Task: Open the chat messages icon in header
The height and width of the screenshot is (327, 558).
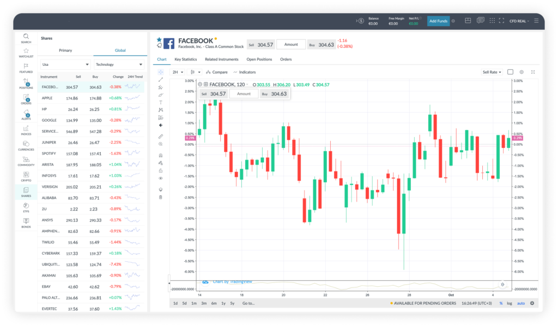Action: (481, 21)
